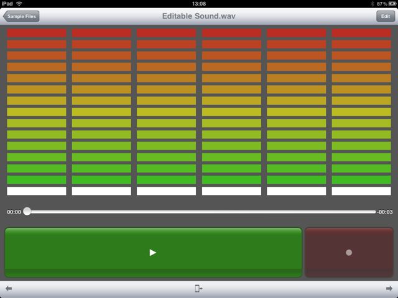Click the 87 % battery percentage text

(382, 4)
